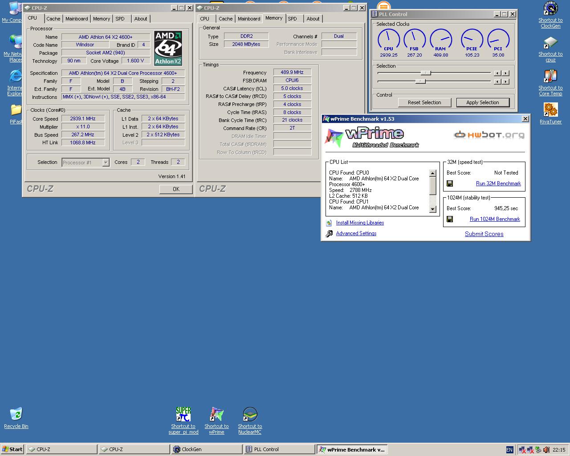This screenshot has height=456, width=570.
Task: Expand the Processor #1 selection dropdown
Action: [x=106, y=163]
